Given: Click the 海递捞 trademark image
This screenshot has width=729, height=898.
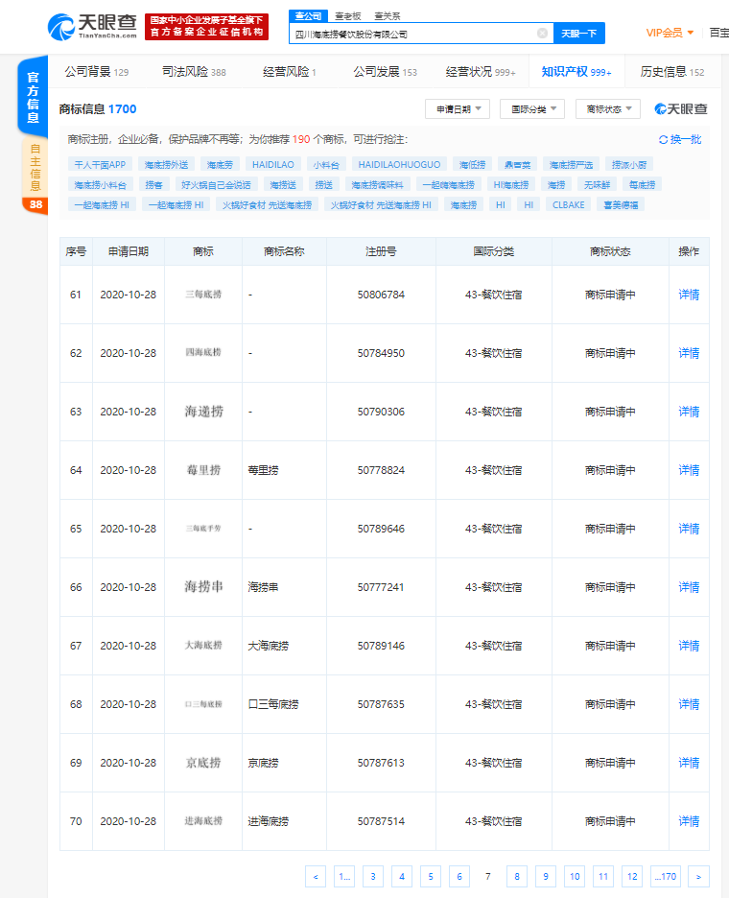Looking at the screenshot, I should pyautogui.click(x=203, y=412).
